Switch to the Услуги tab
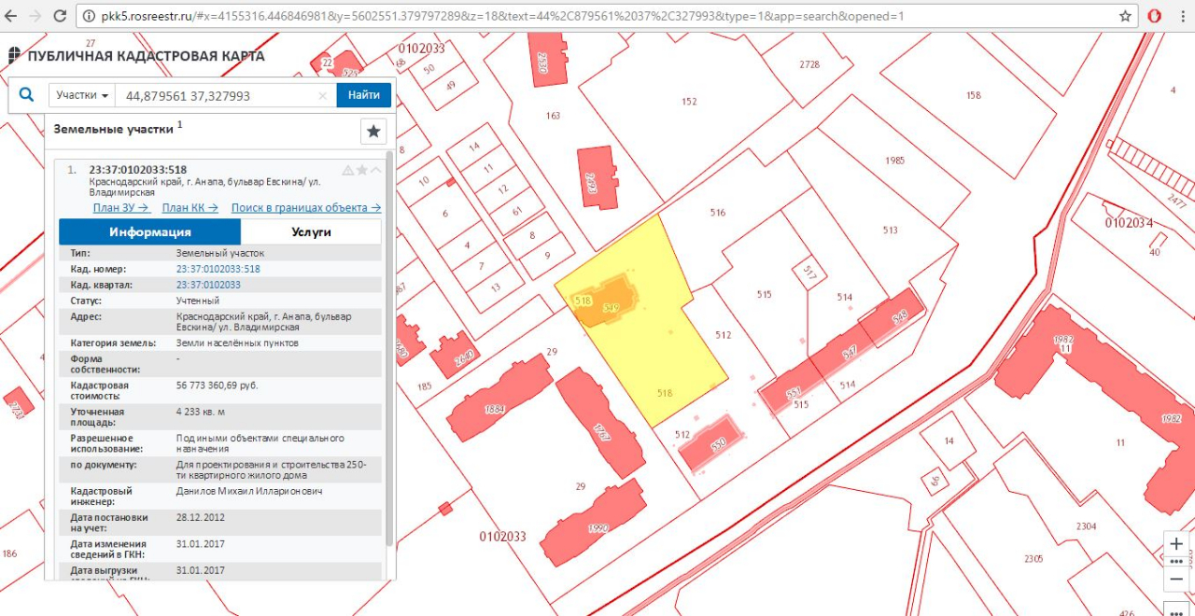1195x616 pixels. (311, 231)
